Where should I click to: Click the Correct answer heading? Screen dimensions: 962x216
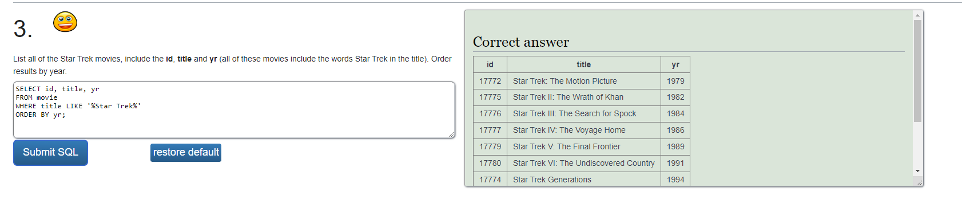[521, 42]
